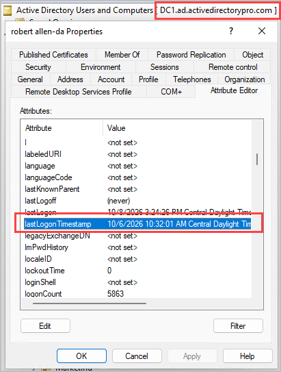Open the Password Replication tab

click(x=191, y=55)
